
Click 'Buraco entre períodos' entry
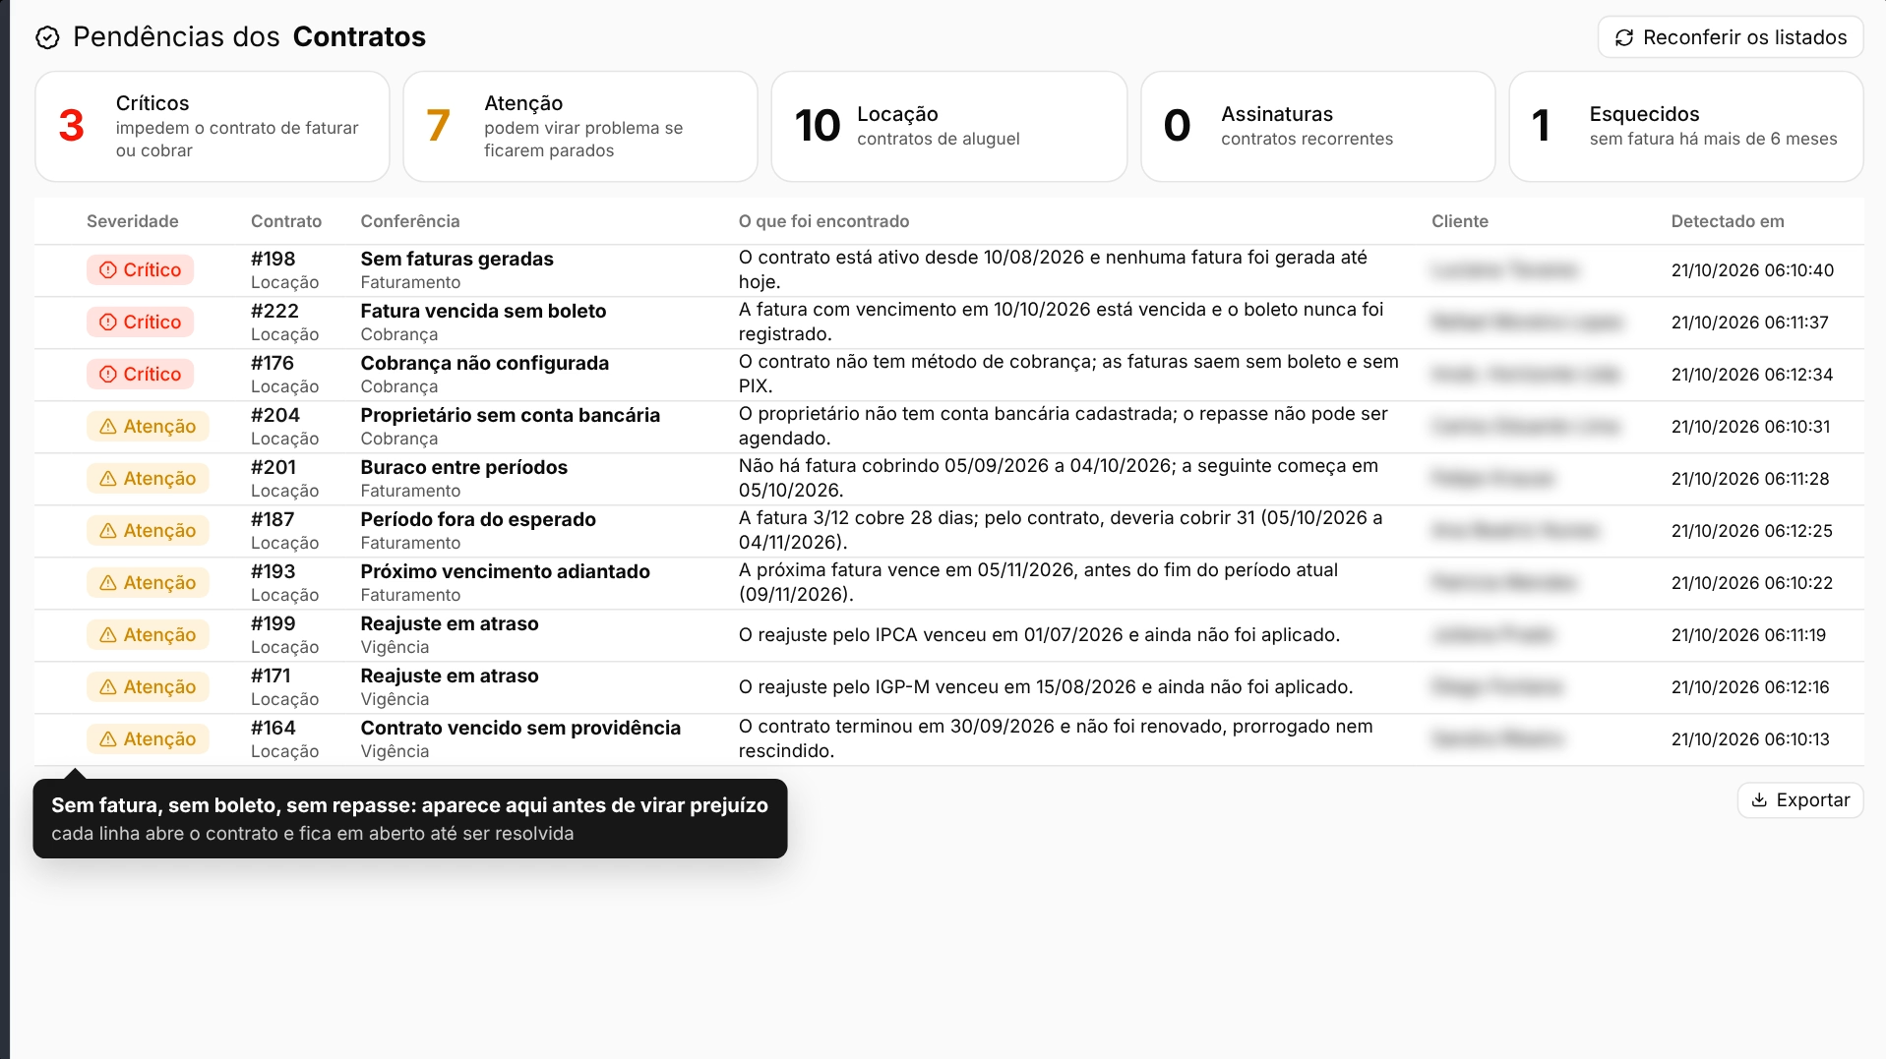464,467
